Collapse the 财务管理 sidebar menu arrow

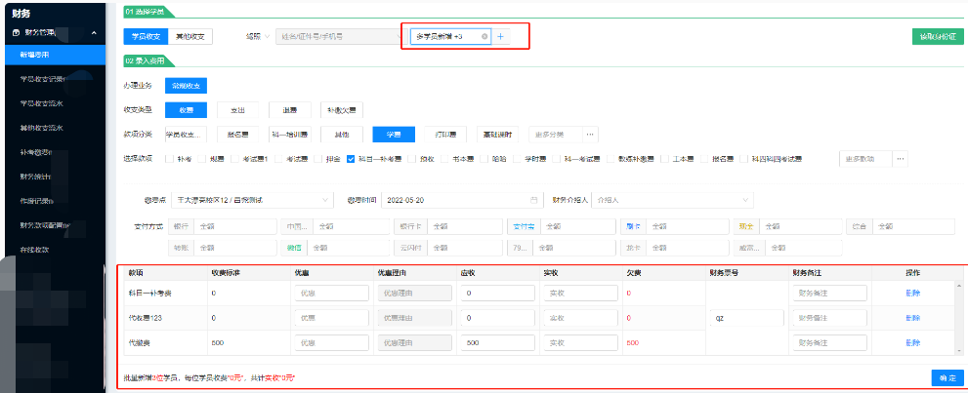(x=93, y=33)
